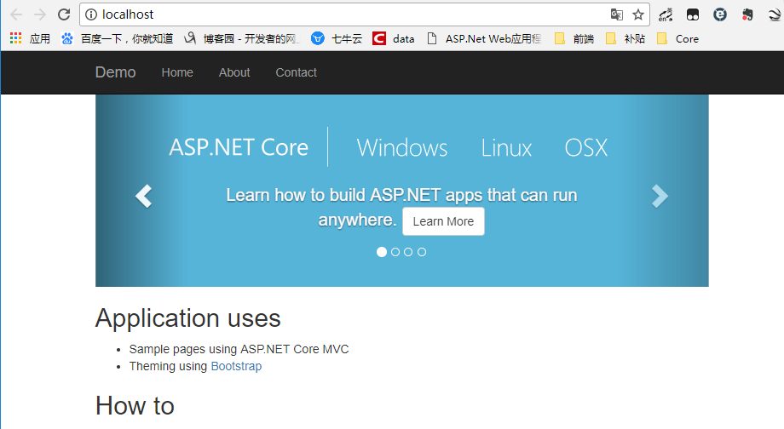Screen dimensions: 784x429
Task: Select the third carousel indicator dot
Action: click(x=408, y=252)
